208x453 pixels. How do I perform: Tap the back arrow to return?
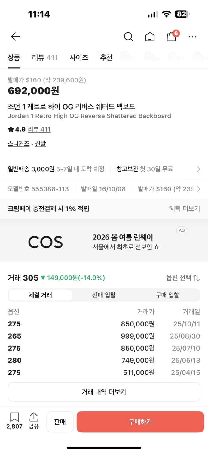click(x=15, y=36)
